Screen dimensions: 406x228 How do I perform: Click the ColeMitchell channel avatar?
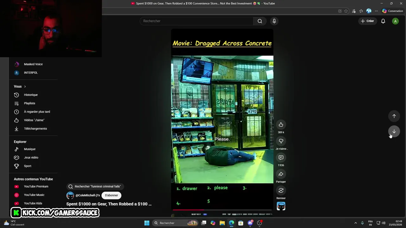70,195
